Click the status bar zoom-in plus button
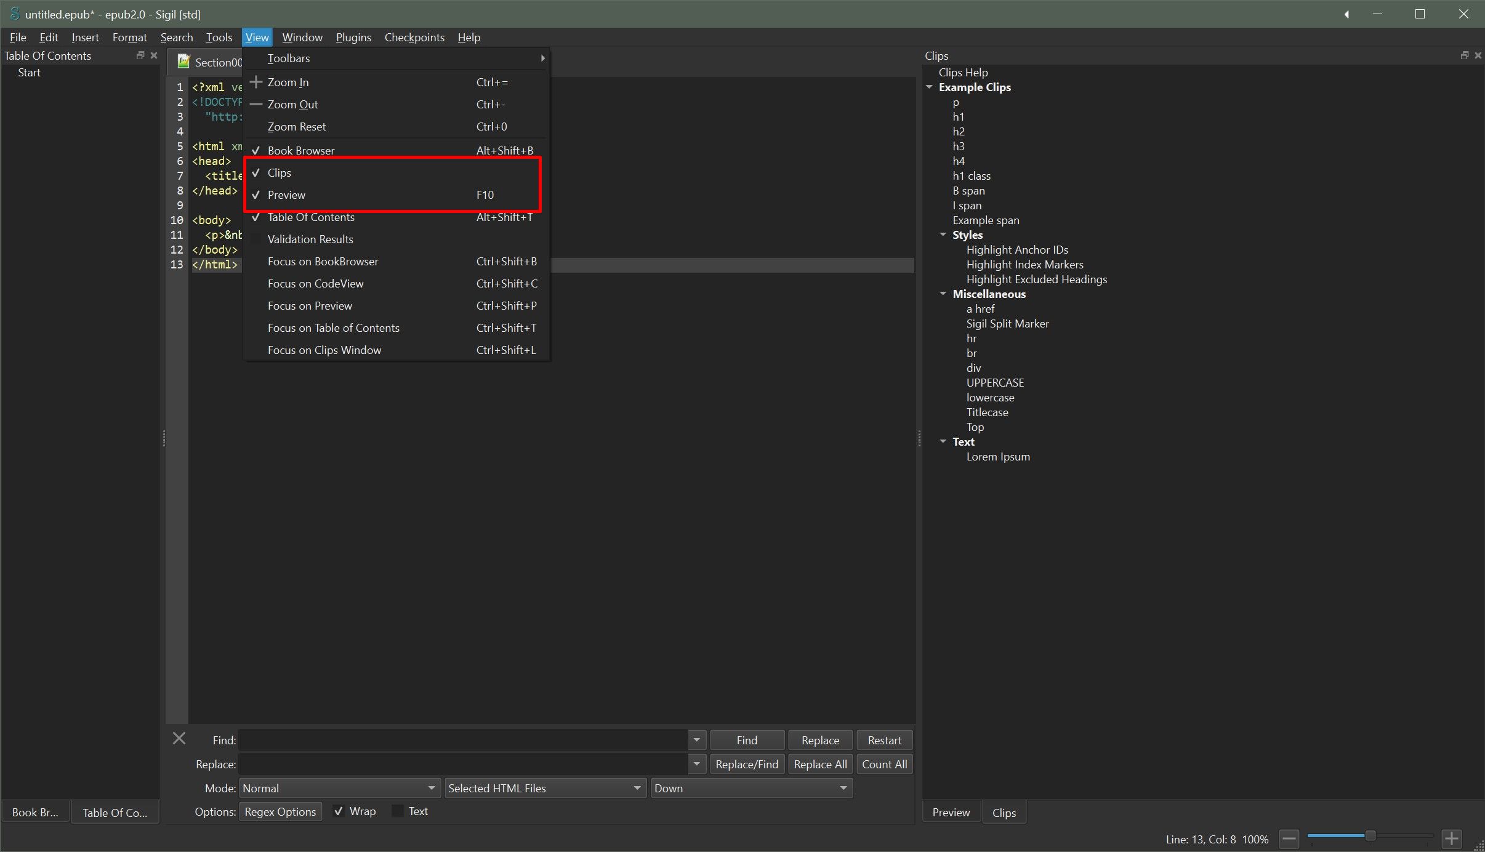Viewport: 1485px width, 852px height. point(1452,838)
